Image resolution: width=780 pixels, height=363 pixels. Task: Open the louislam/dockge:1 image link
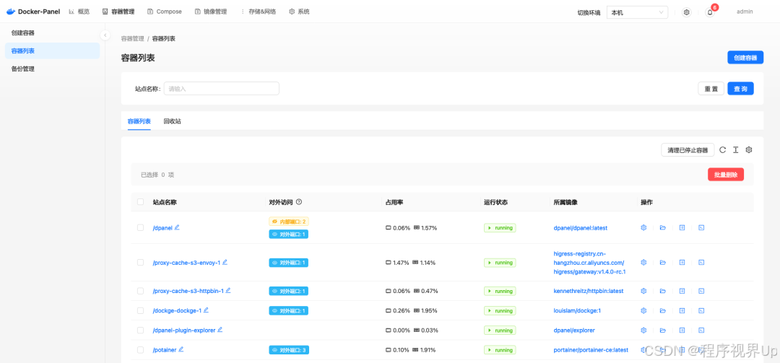pyautogui.click(x=577, y=310)
